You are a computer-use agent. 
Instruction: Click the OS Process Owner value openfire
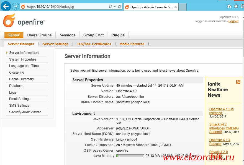pyautogui.click(x=122, y=151)
